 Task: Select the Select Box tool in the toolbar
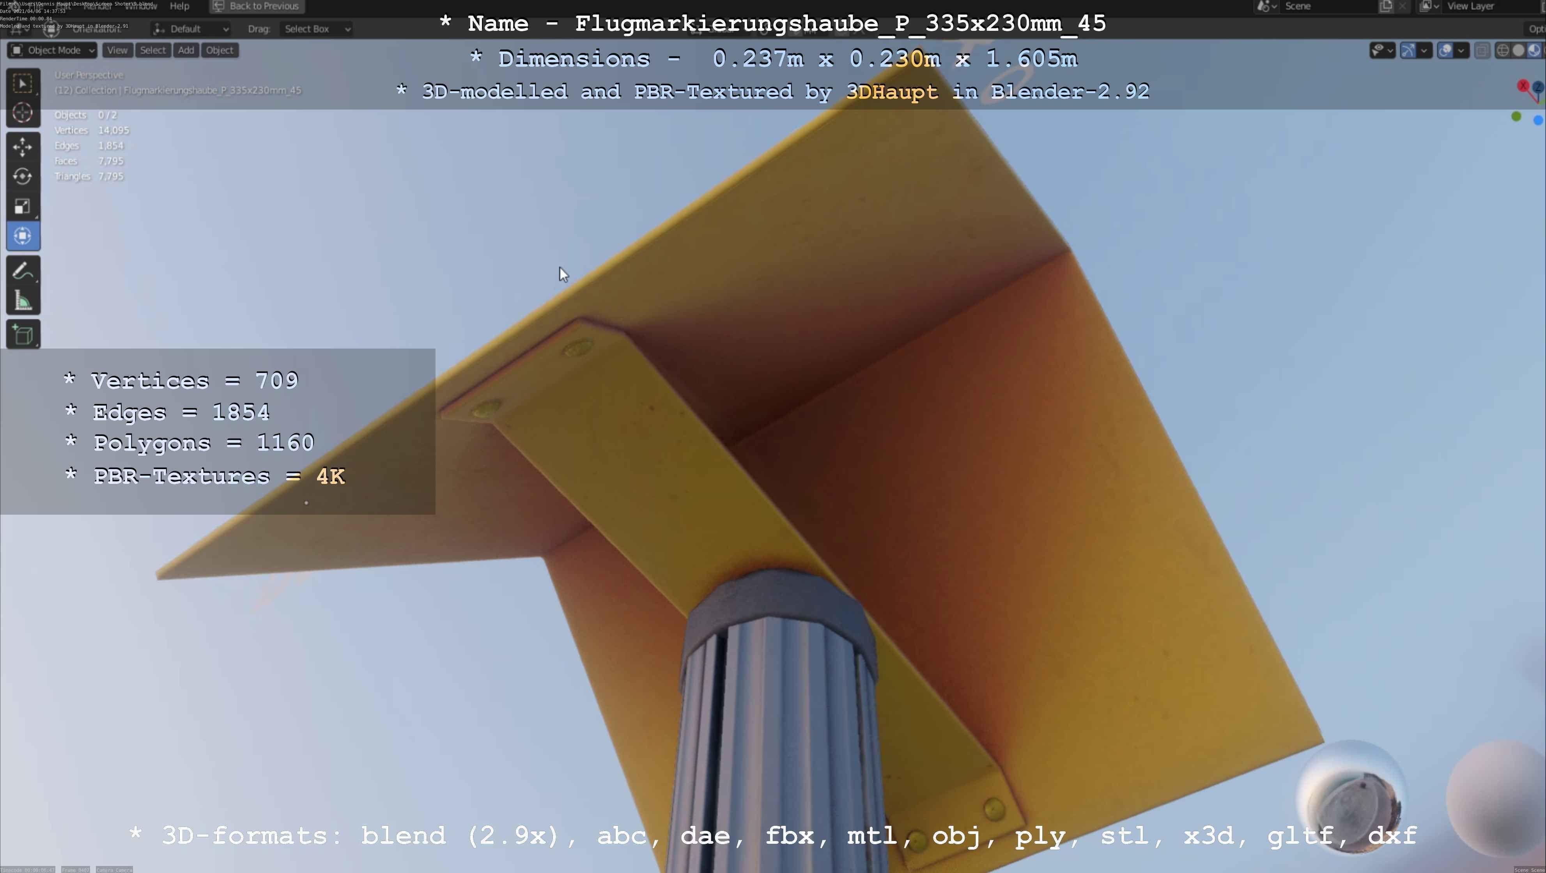23,83
